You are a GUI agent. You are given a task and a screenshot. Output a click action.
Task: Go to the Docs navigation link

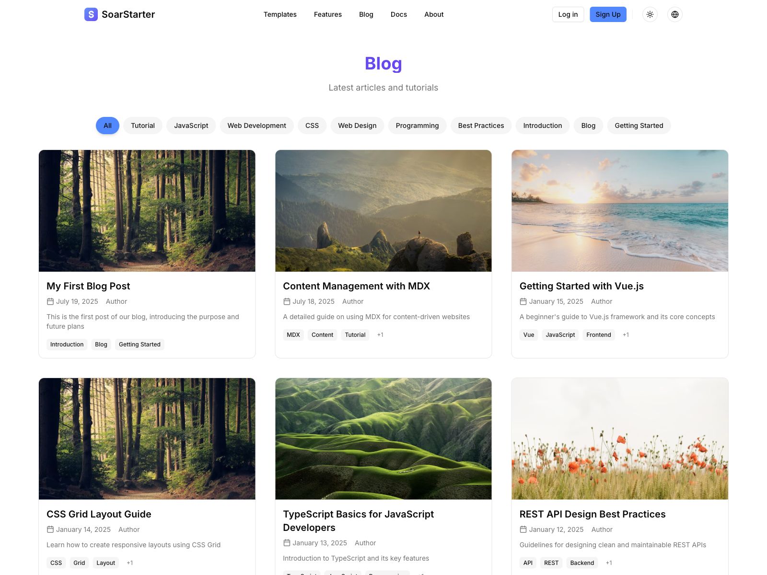click(x=399, y=14)
